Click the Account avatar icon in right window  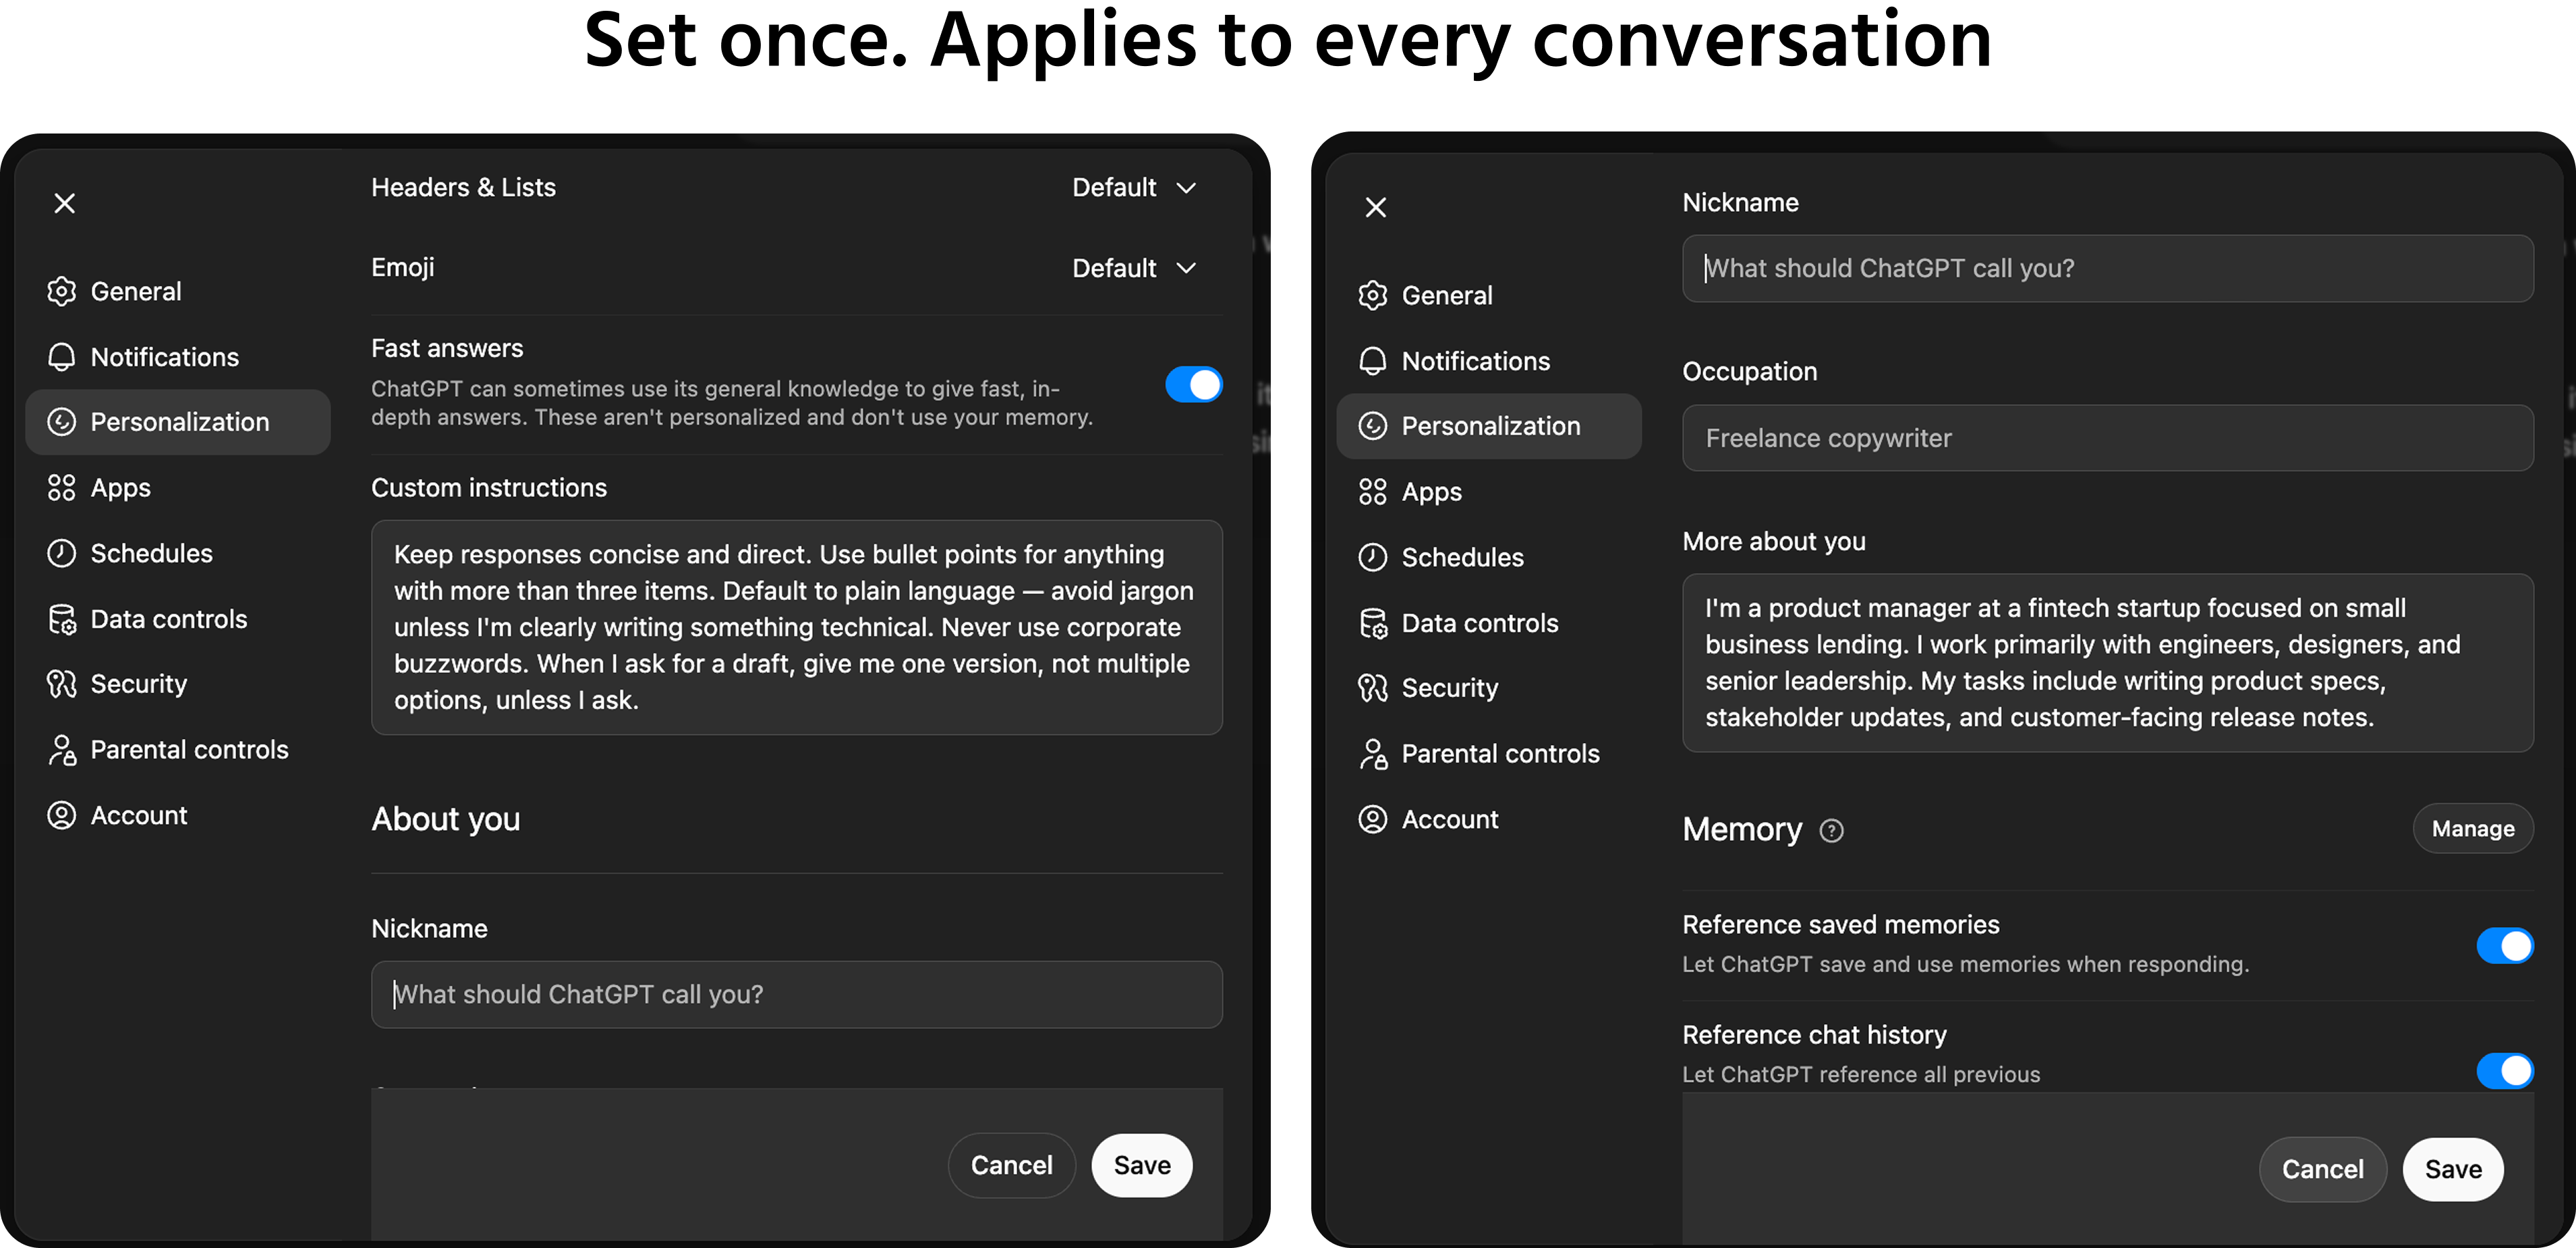coord(1373,821)
